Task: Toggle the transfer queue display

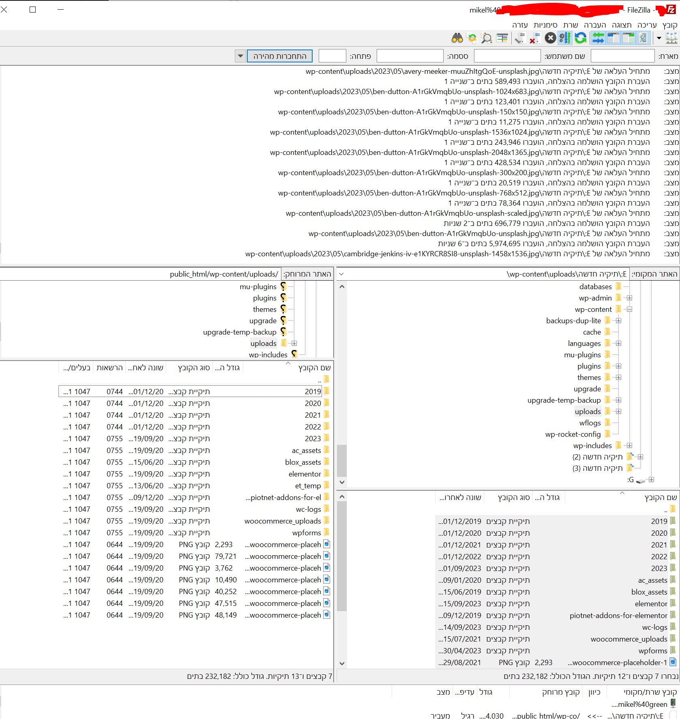Action: [598, 39]
